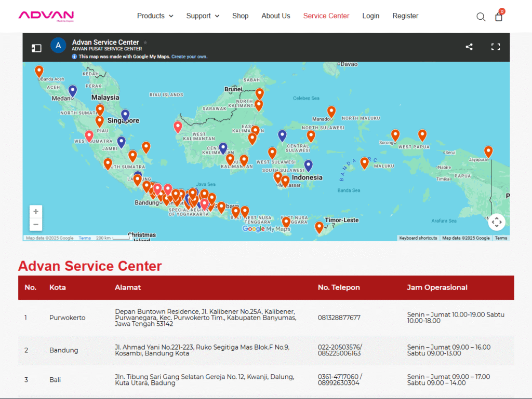The width and height of the screenshot is (532, 399).
Task: Select the blue pin beside Singapore
Action: [x=125, y=116]
